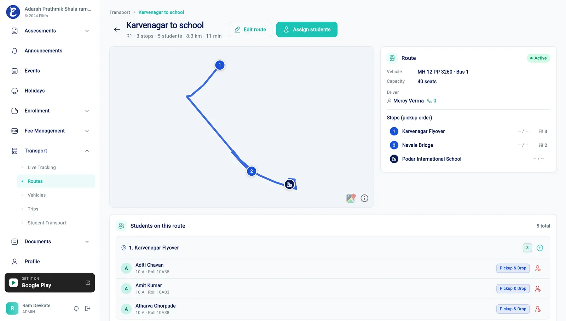Click the Ellifo school logo
The height and width of the screenshot is (321, 566).
(x=13, y=12)
